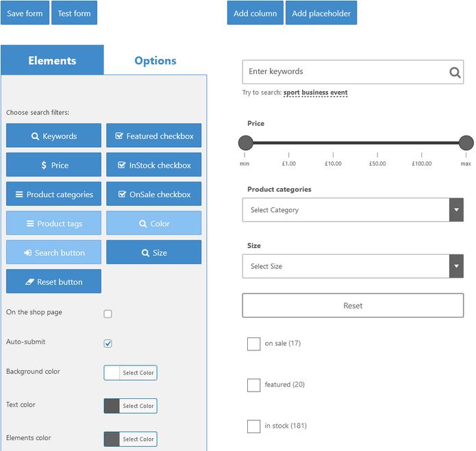
Task: Open the Background color swatch
Action: click(112, 372)
